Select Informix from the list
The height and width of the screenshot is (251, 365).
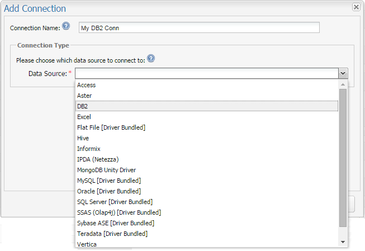point(88,149)
